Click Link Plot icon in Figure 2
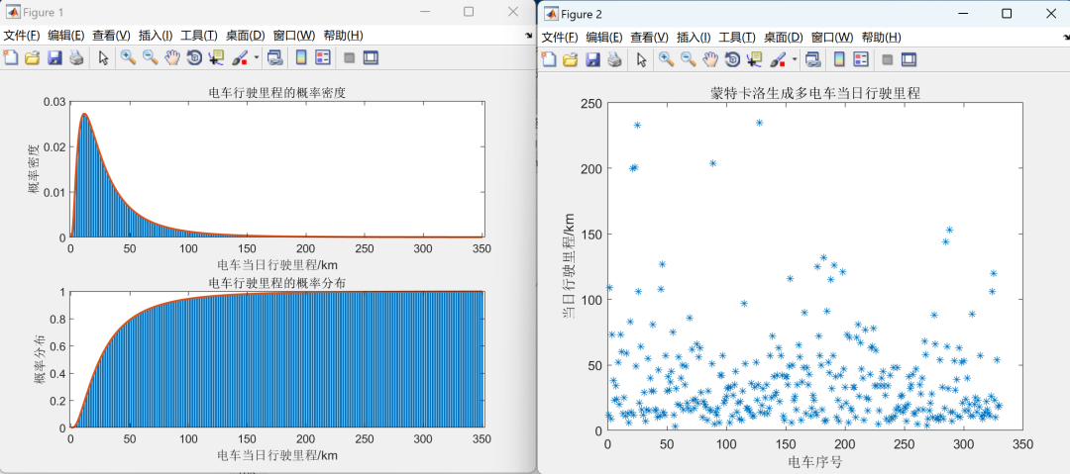 812,60
